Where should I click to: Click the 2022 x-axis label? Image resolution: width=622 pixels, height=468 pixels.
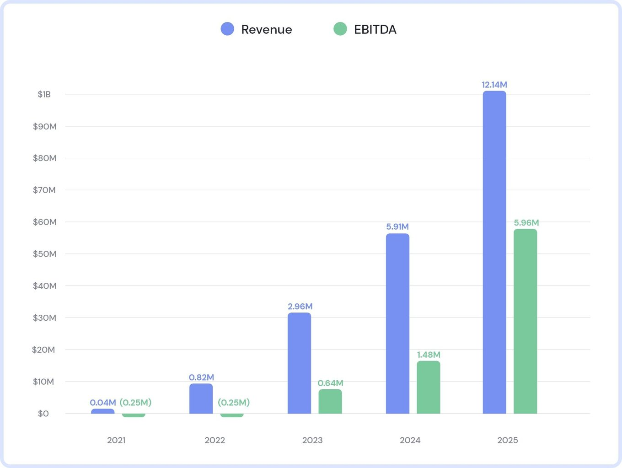coord(214,440)
